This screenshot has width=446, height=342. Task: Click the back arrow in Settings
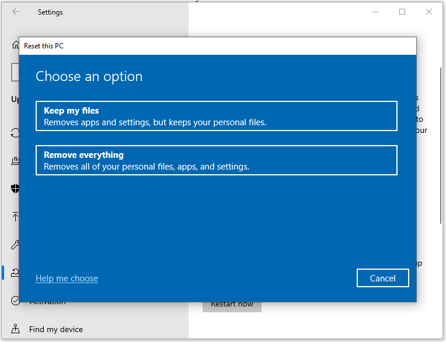click(x=16, y=12)
